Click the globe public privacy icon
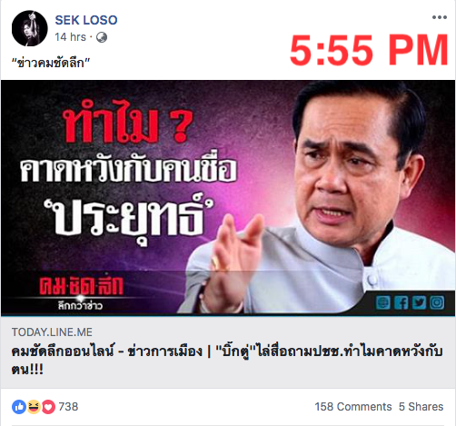 [102, 37]
